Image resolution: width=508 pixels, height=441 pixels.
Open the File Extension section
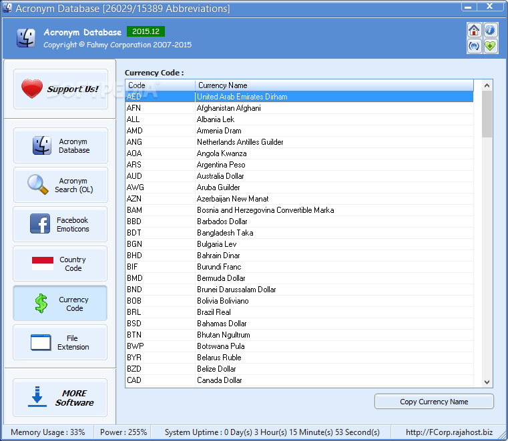[x=60, y=342]
